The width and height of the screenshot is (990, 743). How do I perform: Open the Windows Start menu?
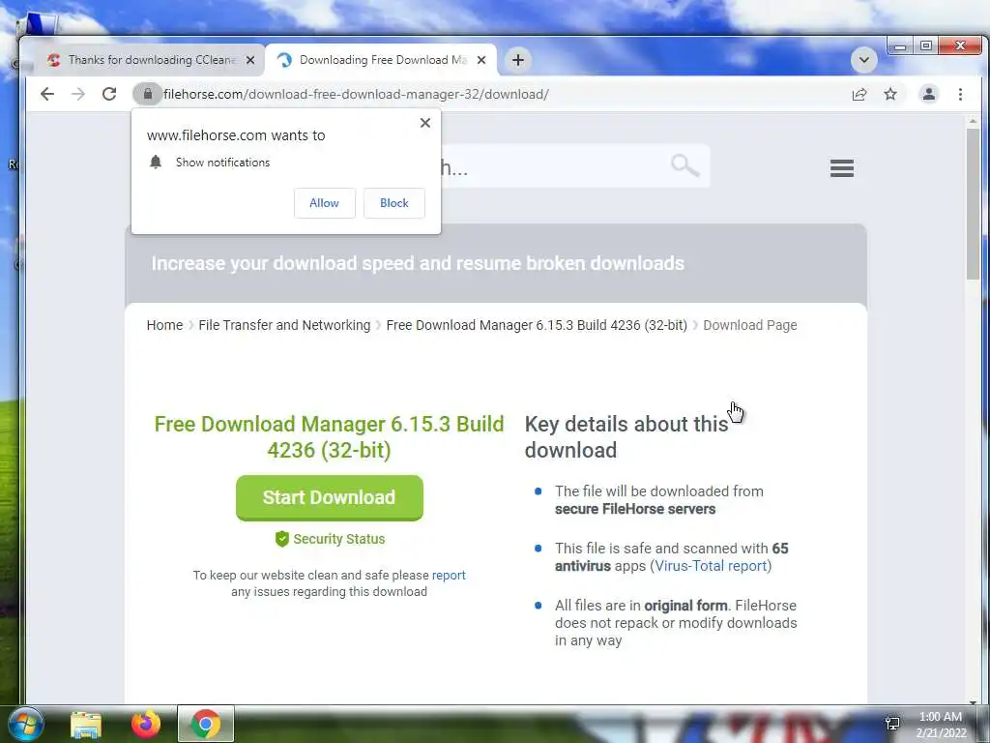(24, 724)
